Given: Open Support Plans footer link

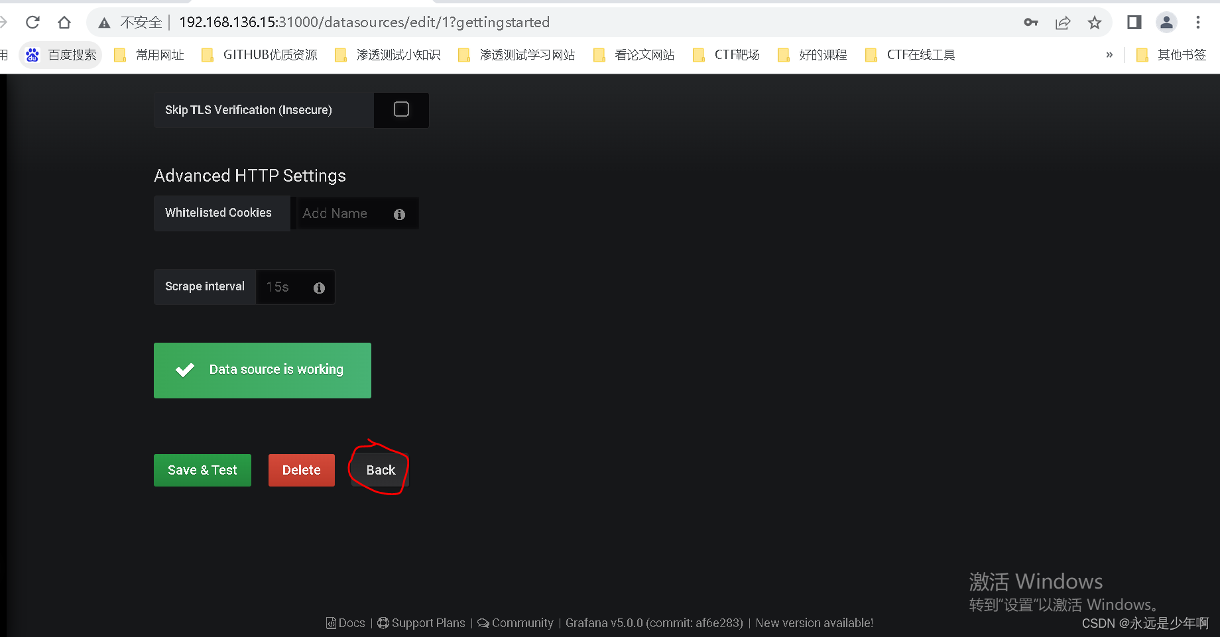Looking at the screenshot, I should pos(421,623).
